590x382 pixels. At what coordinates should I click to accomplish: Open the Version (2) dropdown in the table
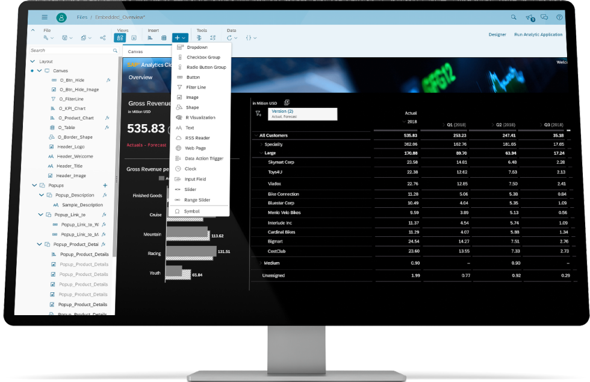point(295,113)
